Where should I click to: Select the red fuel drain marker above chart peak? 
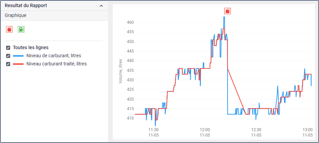click(x=228, y=11)
